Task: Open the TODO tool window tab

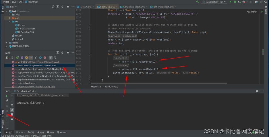Action: coord(20,132)
